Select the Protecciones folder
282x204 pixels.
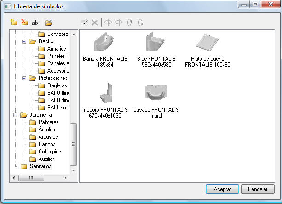point(48,78)
